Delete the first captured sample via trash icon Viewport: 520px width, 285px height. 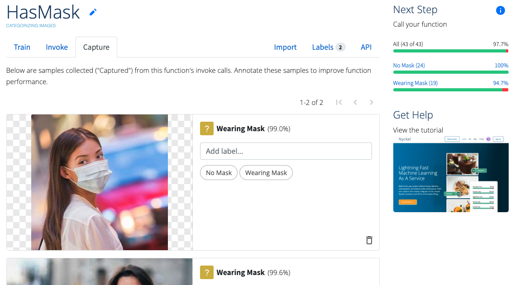coord(369,240)
